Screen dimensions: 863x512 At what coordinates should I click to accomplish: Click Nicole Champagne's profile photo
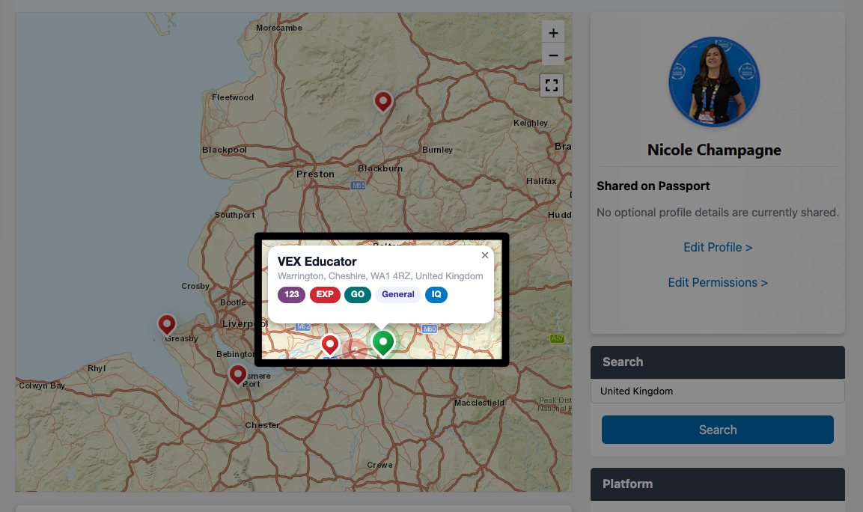714,82
